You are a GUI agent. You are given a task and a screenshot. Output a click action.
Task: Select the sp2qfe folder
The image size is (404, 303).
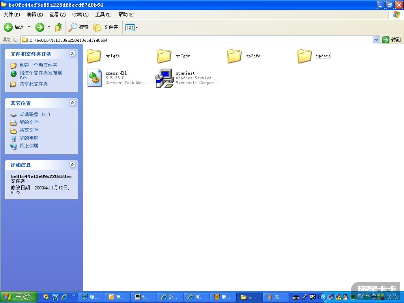(x=235, y=56)
